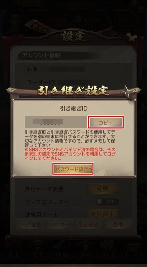Toggle タップエフェクト OFF switch
147x267 pixels.
[107, 202]
